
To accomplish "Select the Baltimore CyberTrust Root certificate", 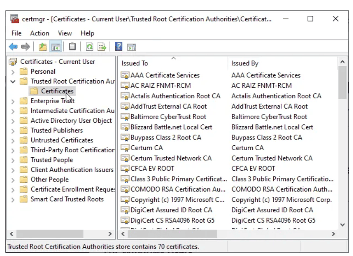I will 168,117.
